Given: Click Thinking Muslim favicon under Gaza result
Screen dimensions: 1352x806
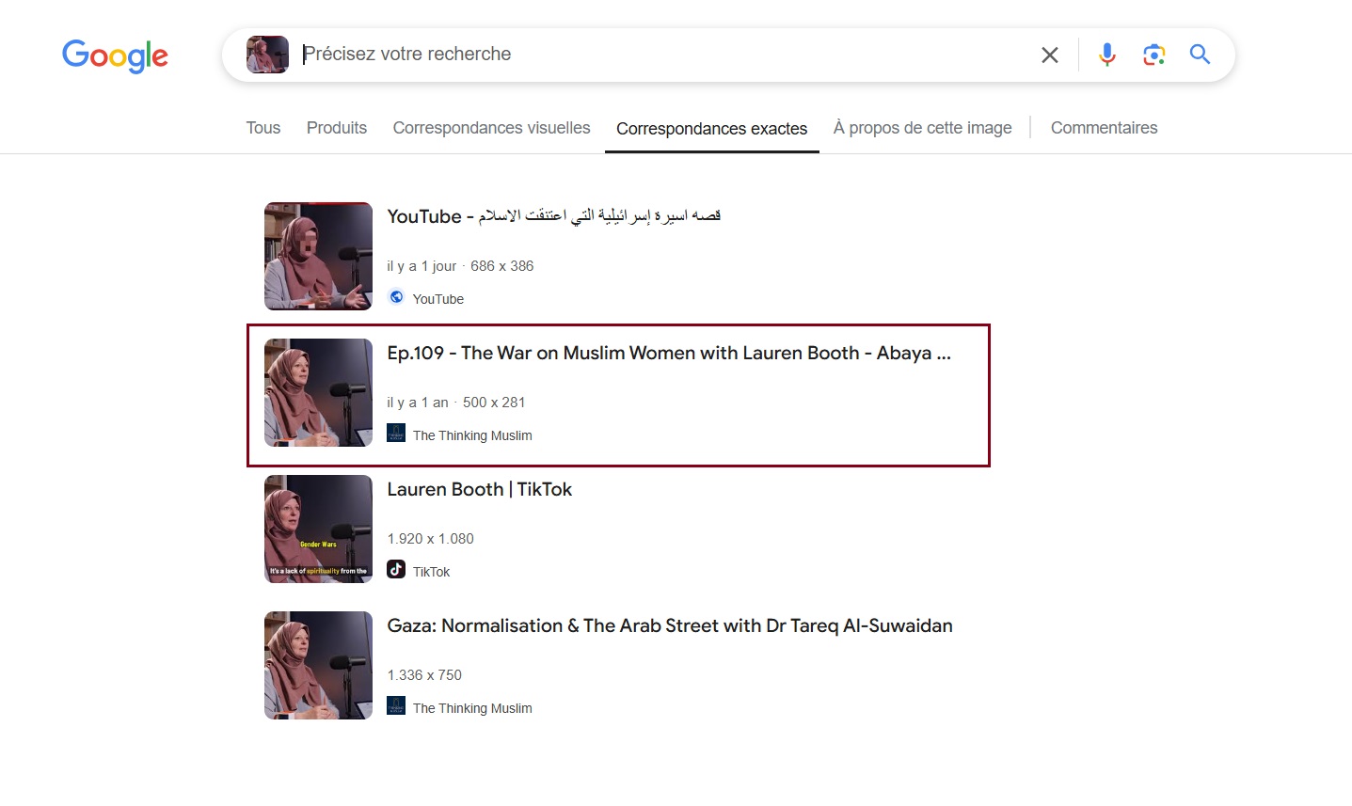Looking at the screenshot, I should point(396,705).
